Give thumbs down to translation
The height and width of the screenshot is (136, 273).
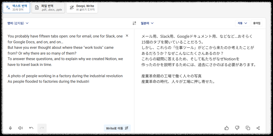(x=237, y=128)
